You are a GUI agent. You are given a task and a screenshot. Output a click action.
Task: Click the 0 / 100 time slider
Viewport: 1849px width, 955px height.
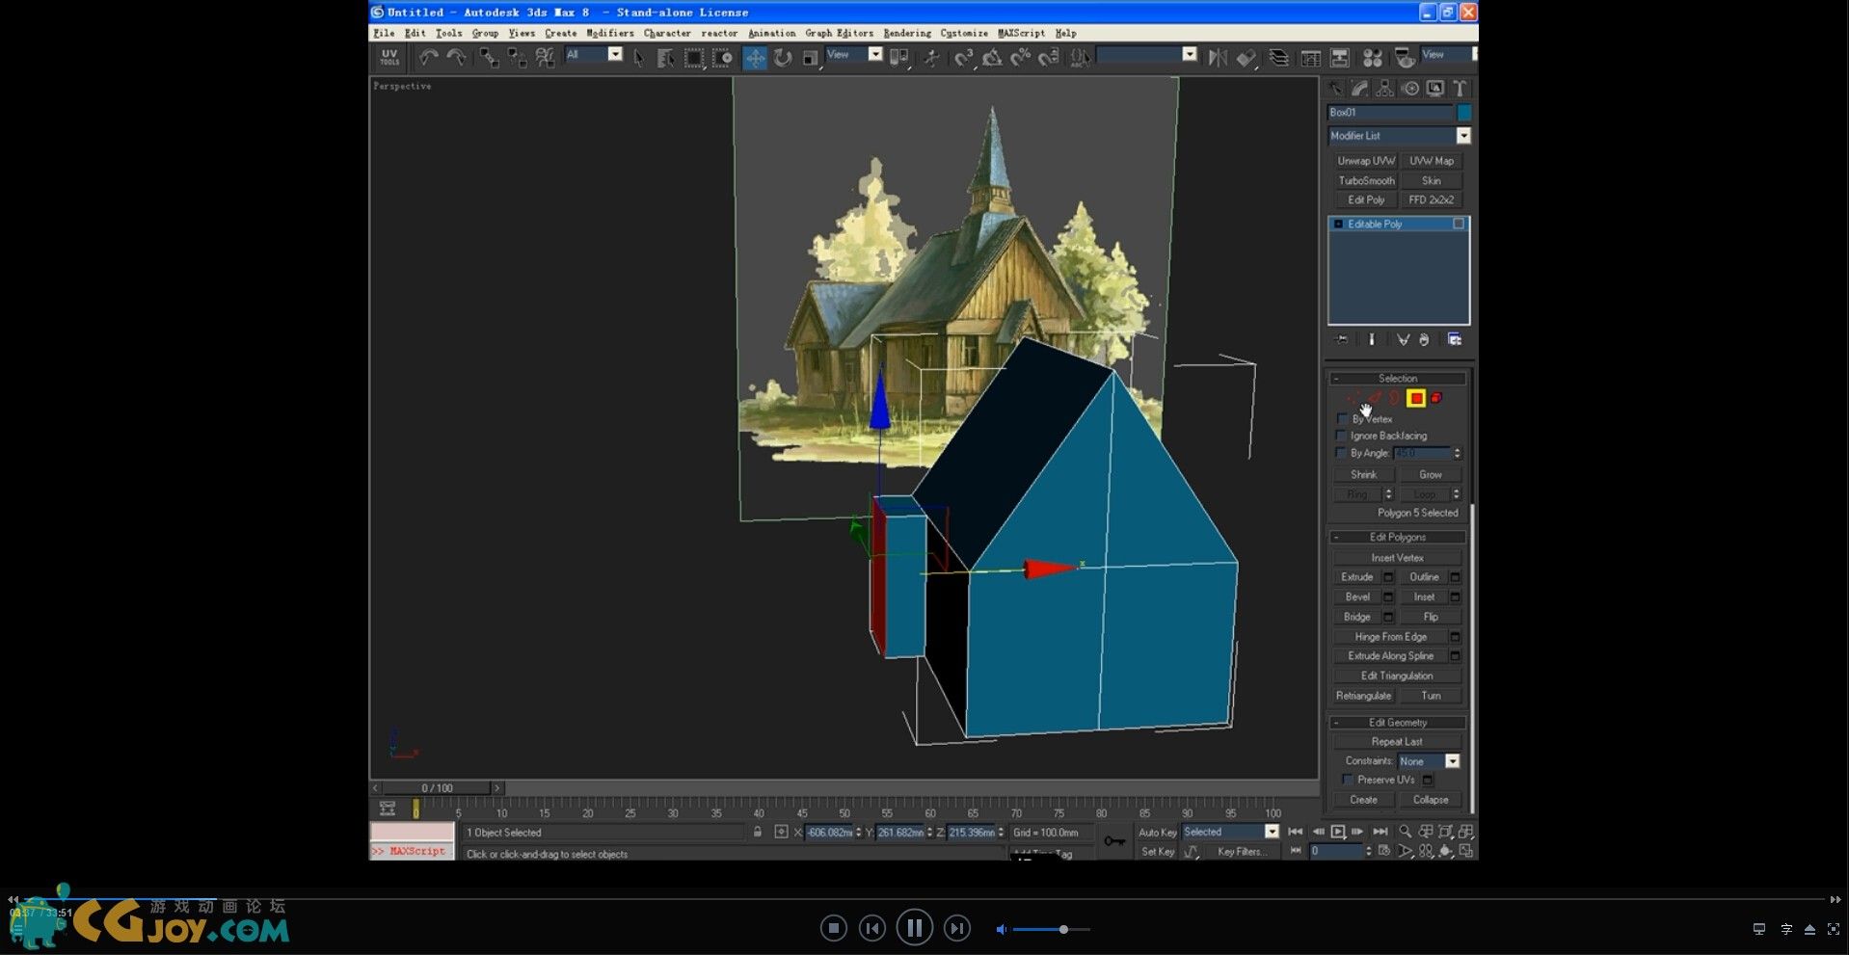(x=437, y=788)
